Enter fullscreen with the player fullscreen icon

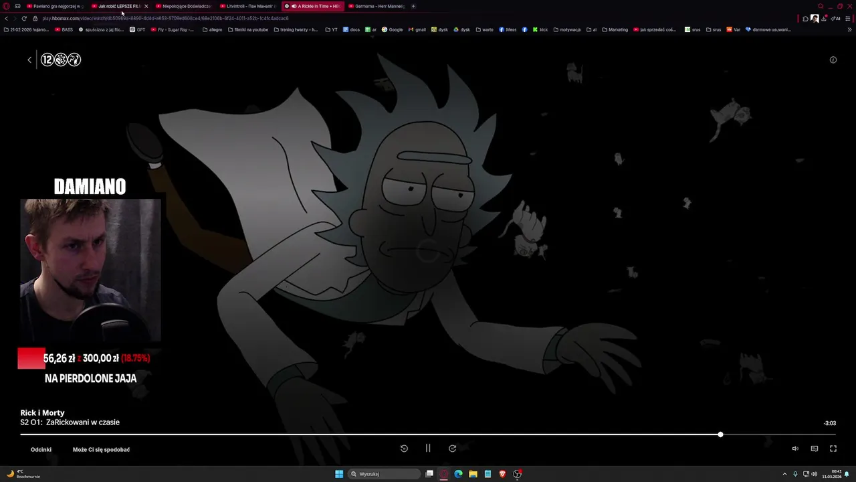coord(833,449)
